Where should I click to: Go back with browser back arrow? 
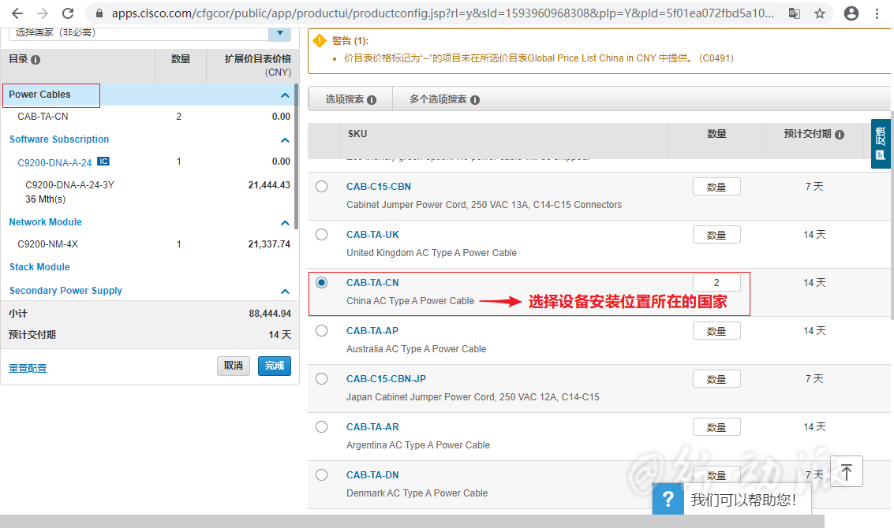point(17,13)
